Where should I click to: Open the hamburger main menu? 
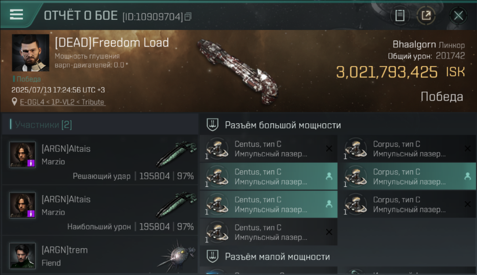tap(16, 15)
